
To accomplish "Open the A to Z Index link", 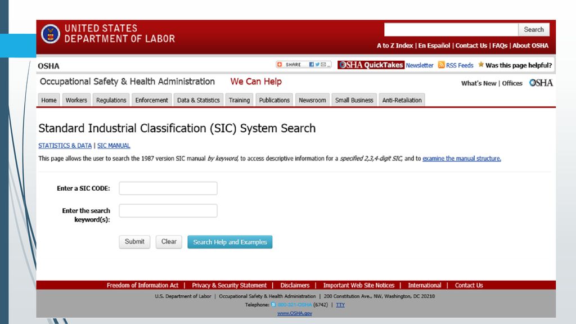I will point(395,46).
